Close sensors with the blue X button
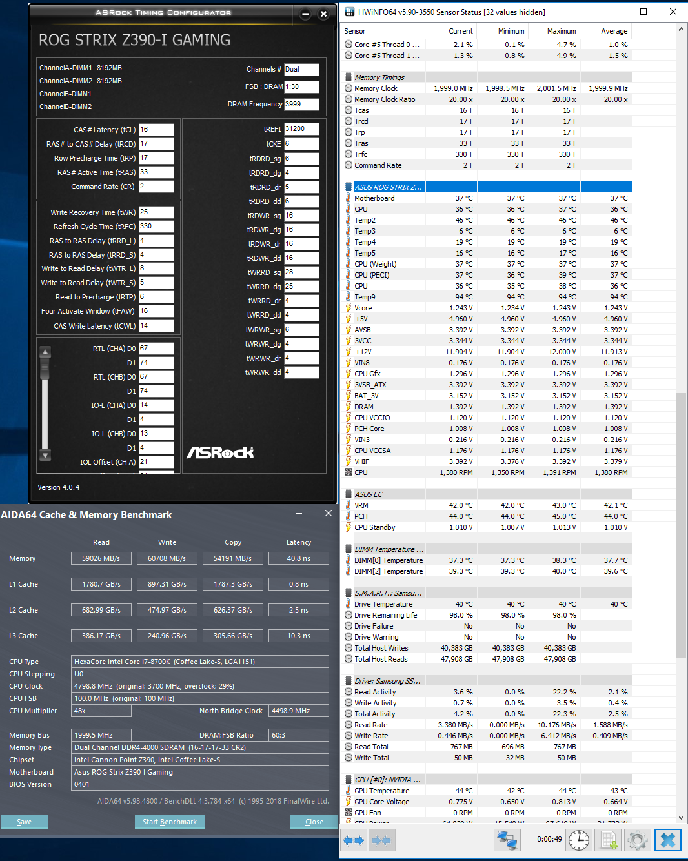 point(668,840)
